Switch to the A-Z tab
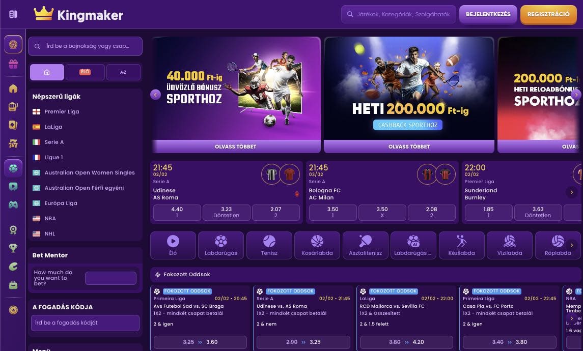 [x=123, y=72]
